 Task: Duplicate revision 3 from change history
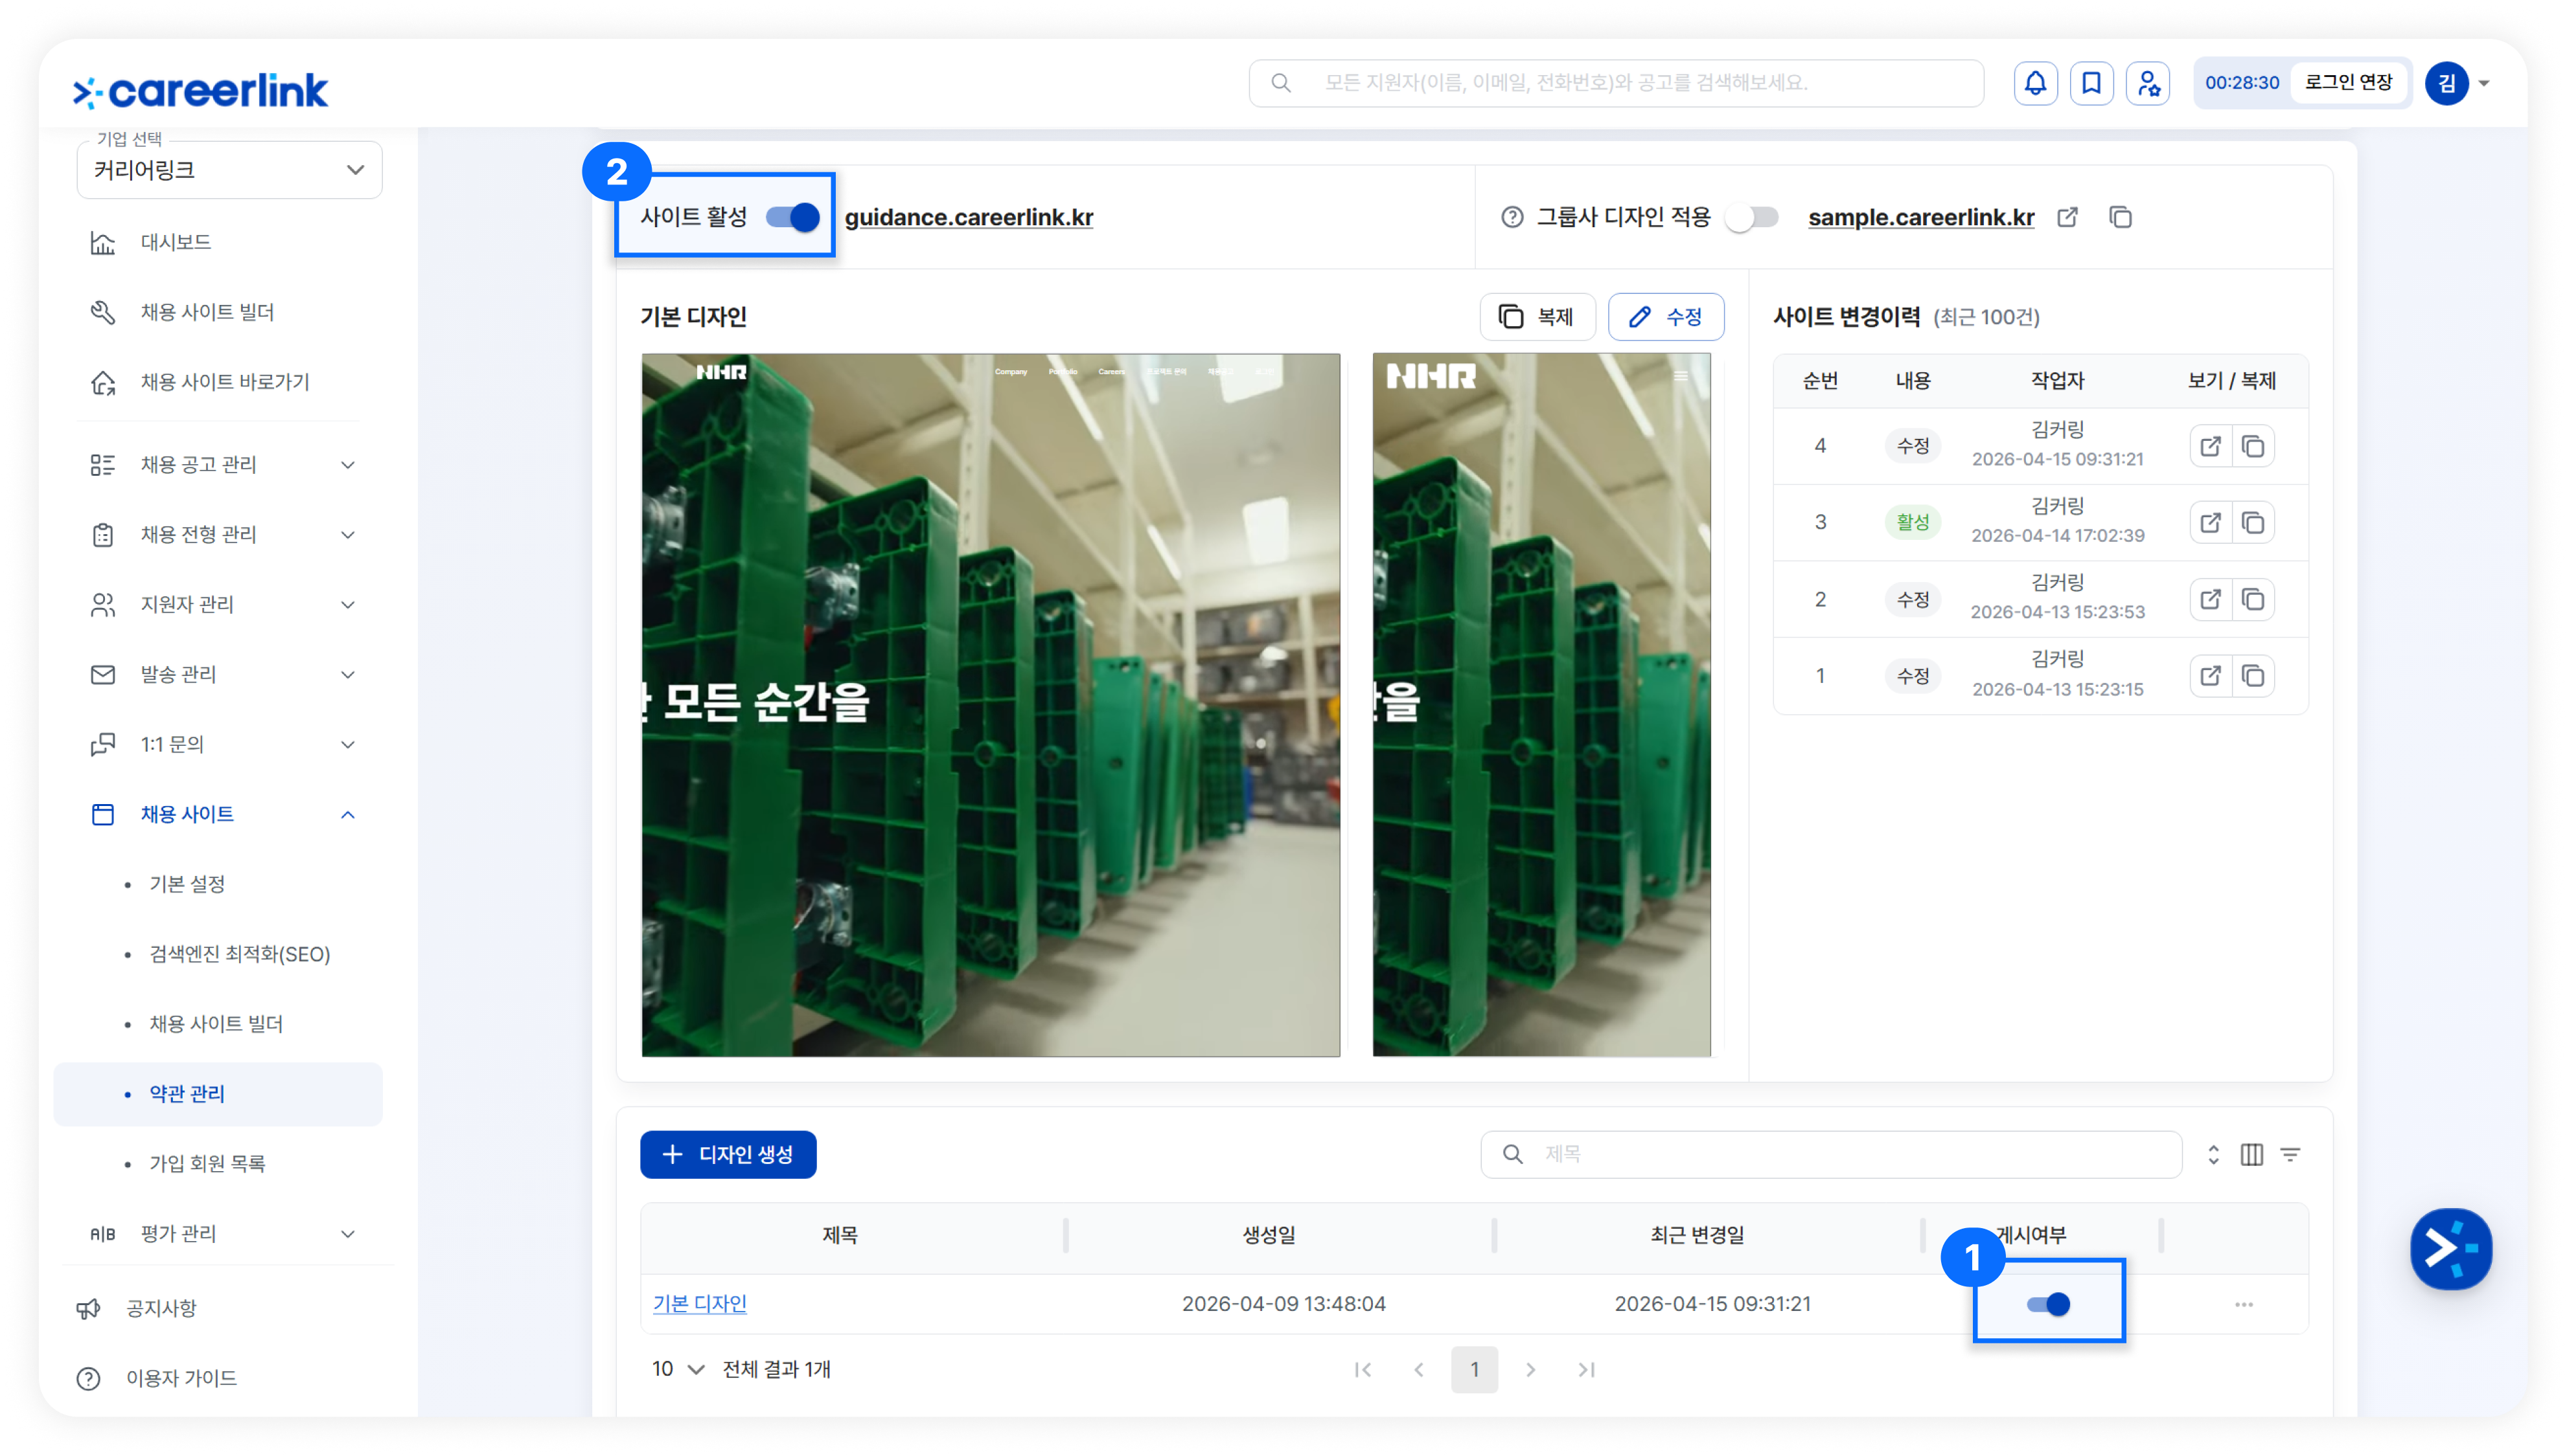point(2253,523)
